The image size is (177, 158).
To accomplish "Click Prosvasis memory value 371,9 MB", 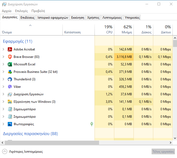I will [x=125, y=72].
